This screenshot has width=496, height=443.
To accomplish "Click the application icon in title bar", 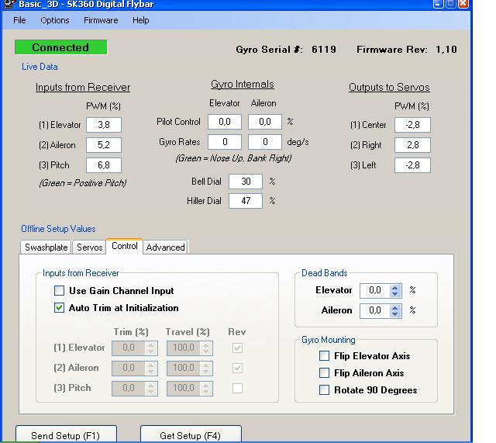I will click(9, 4).
